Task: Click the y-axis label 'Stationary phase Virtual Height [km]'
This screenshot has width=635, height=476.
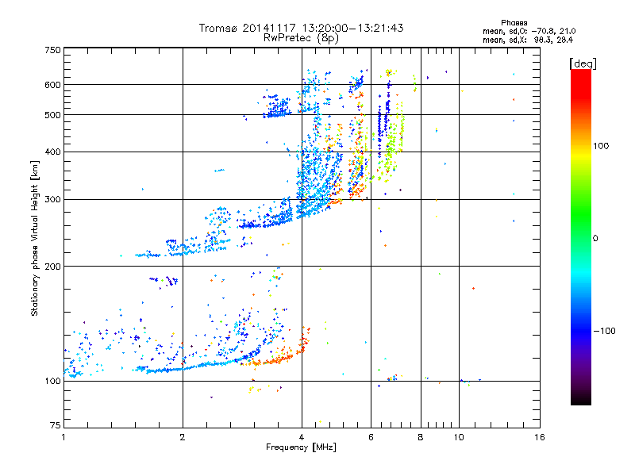Action: pos(35,238)
